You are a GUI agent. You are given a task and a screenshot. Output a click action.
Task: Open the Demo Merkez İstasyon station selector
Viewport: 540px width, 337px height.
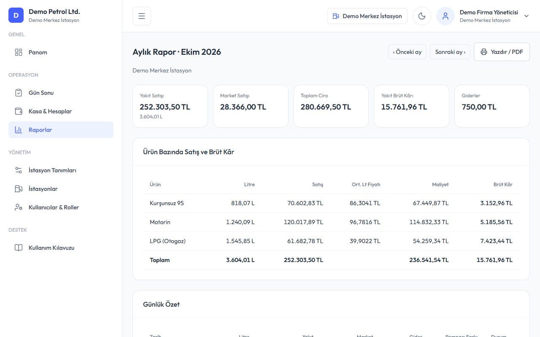367,16
